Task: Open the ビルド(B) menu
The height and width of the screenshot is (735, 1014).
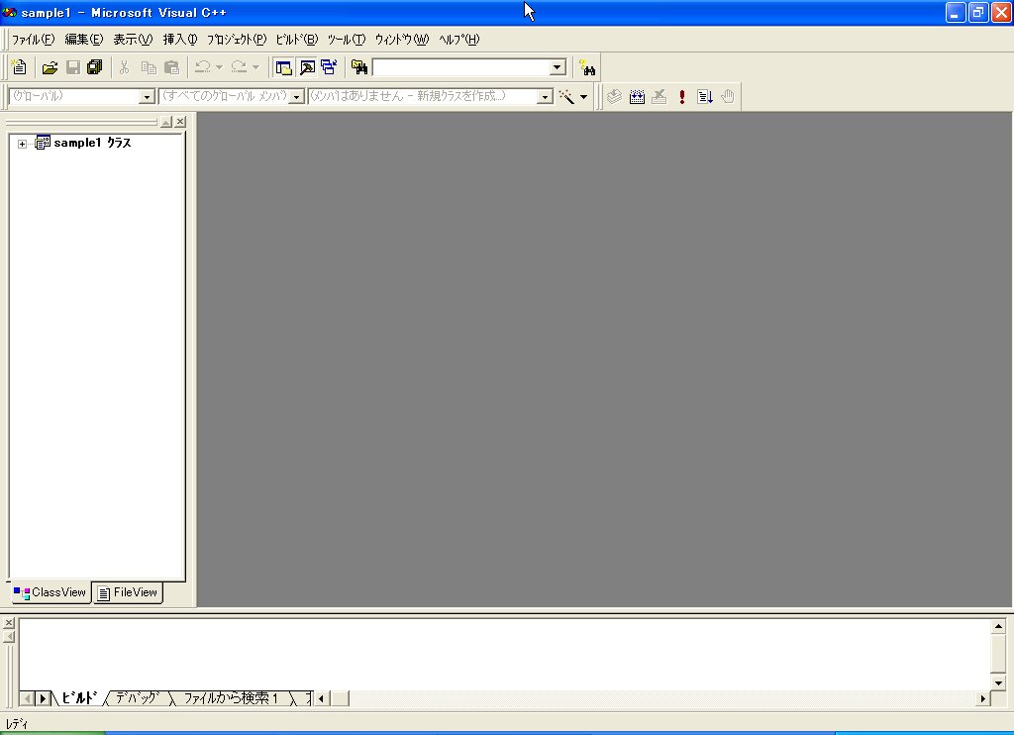Action: (297, 40)
